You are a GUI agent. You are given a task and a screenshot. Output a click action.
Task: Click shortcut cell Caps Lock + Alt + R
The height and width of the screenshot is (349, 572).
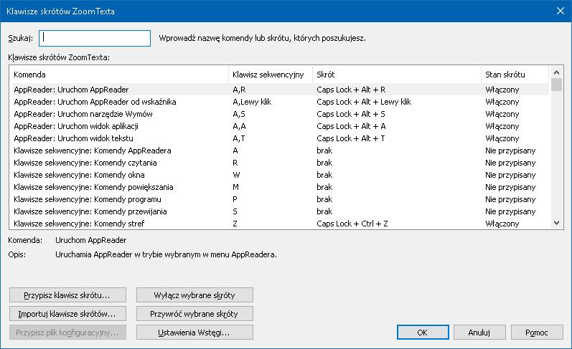tap(351, 90)
